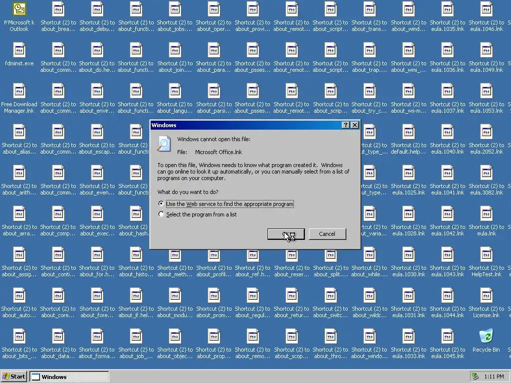Select the eula.1041.lnk shortcut icon
Image resolution: width=511 pixels, height=383 pixels.
[x=447, y=173]
